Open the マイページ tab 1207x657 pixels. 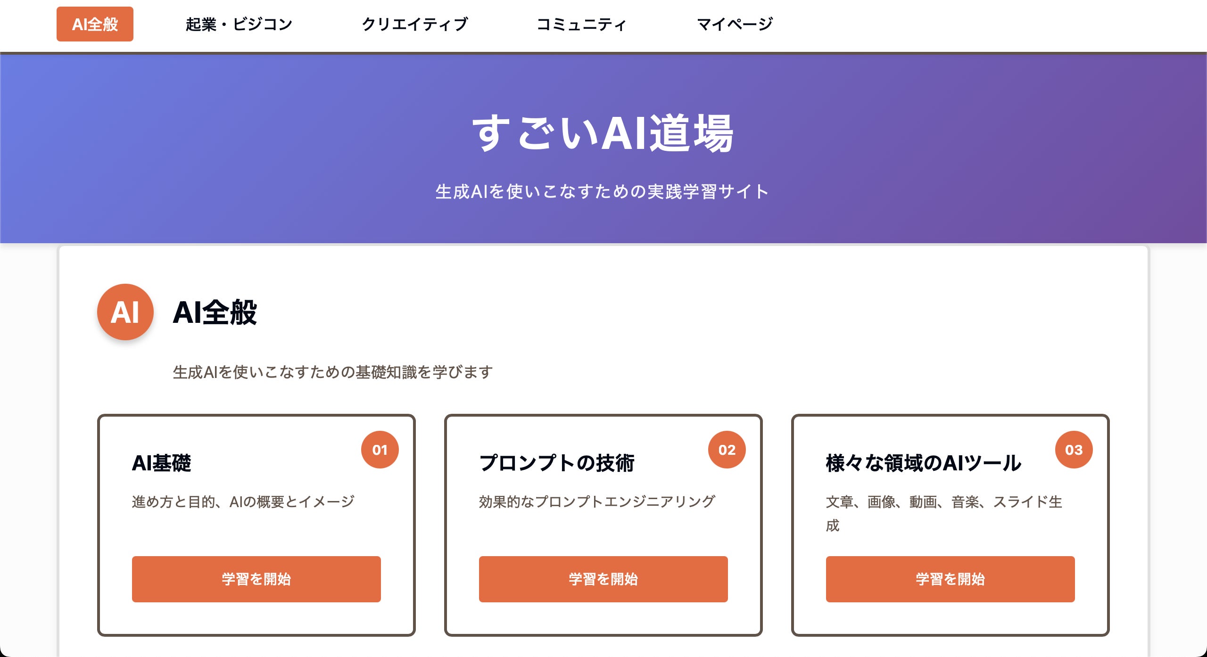(x=735, y=24)
